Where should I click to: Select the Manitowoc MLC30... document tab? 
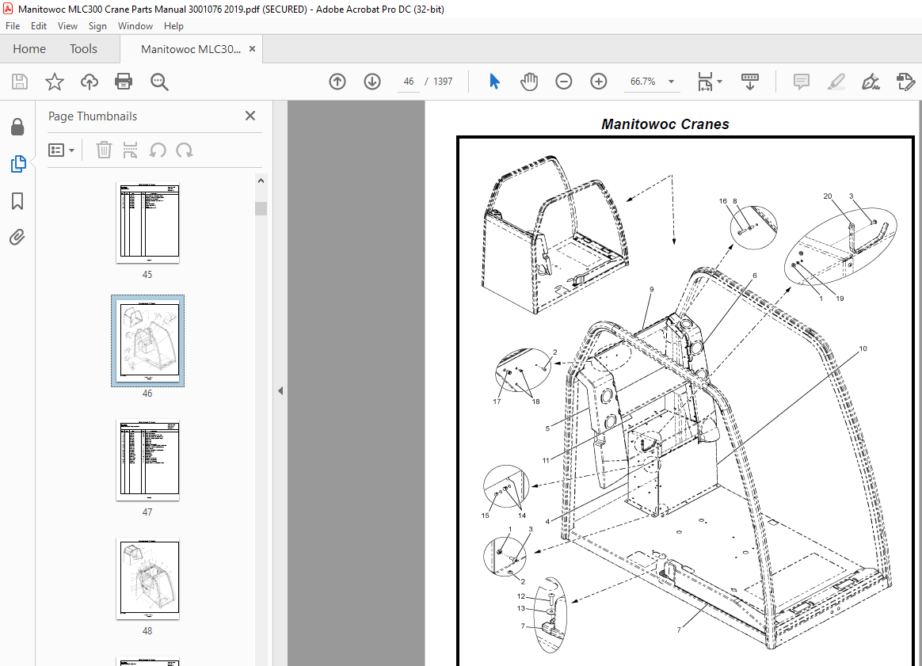191,49
